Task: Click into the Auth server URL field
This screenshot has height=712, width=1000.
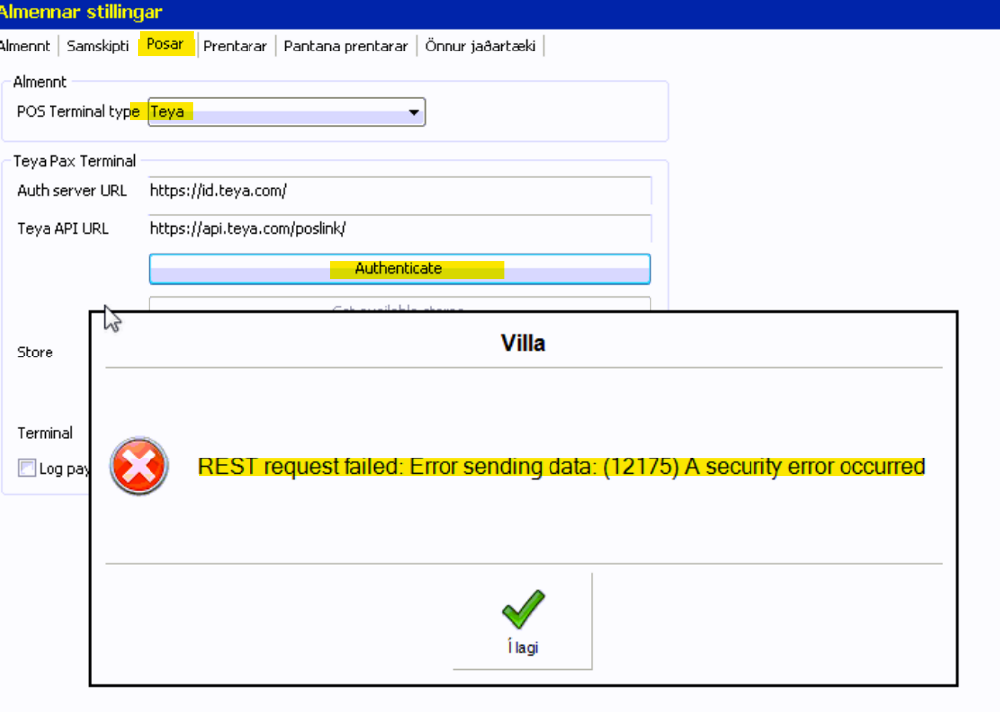Action: (x=399, y=190)
